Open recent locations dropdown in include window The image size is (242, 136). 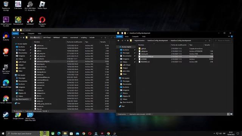pos(21,37)
